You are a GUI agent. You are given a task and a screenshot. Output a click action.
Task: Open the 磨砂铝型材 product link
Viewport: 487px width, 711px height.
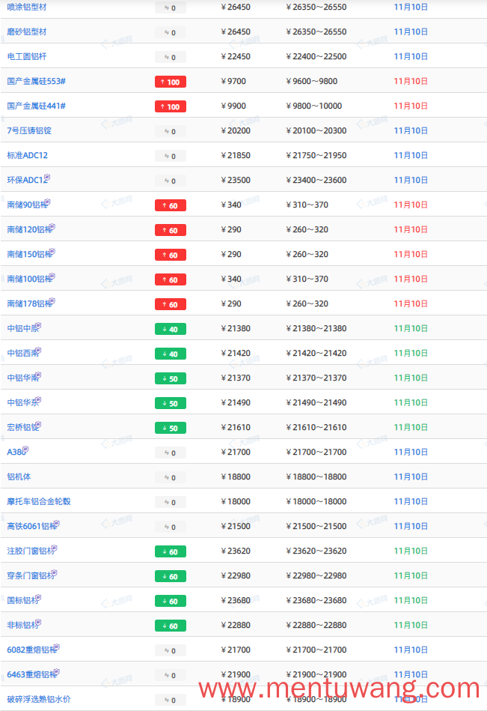(27, 31)
